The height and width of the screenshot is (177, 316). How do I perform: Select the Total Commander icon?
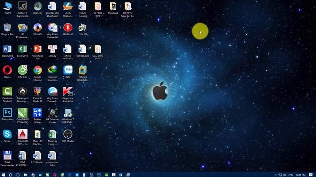7,158
